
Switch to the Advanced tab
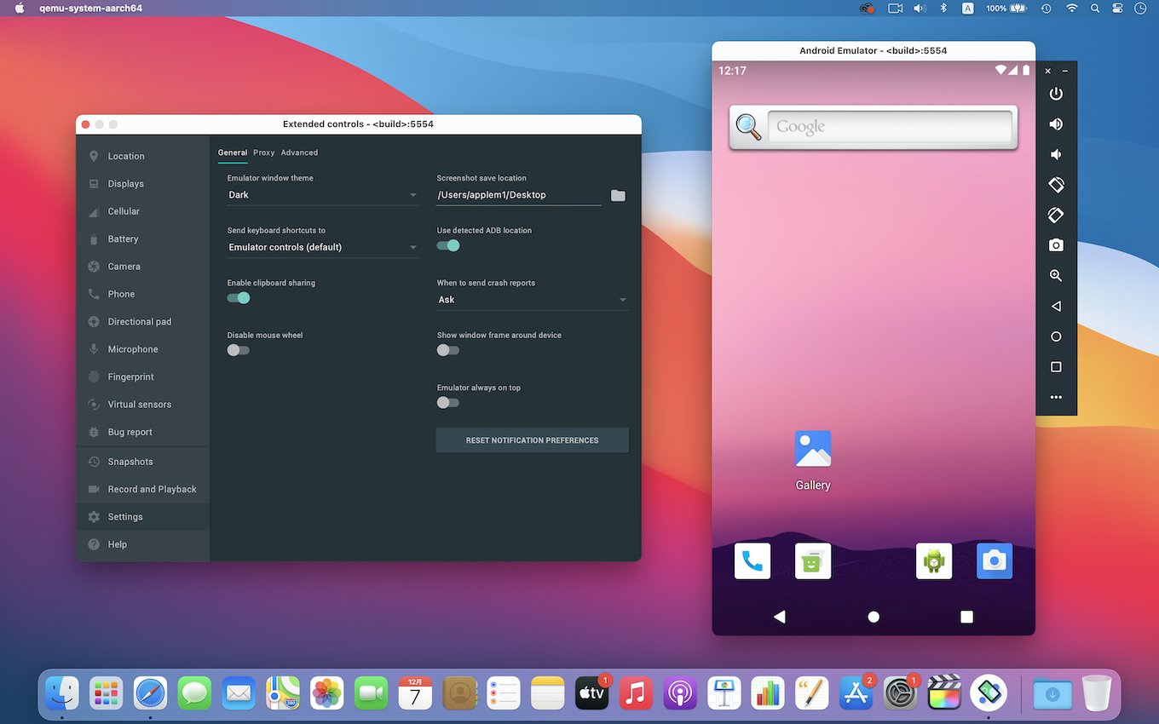(x=299, y=152)
